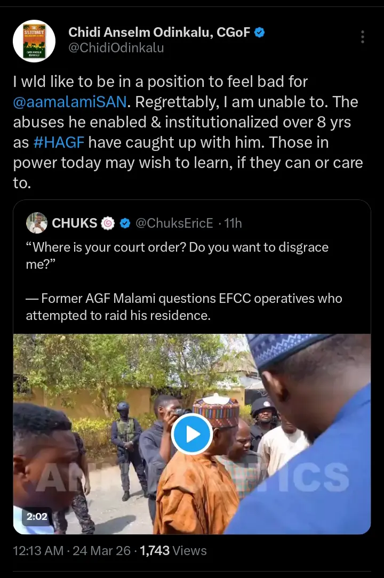384x578 pixels.
Task: Play the embedded video
Action: (192, 434)
